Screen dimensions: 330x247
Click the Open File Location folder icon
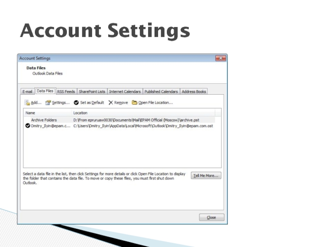coord(134,103)
